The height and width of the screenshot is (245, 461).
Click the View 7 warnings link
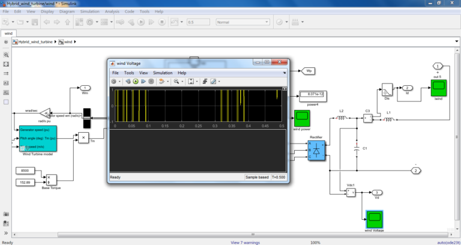pos(247,242)
